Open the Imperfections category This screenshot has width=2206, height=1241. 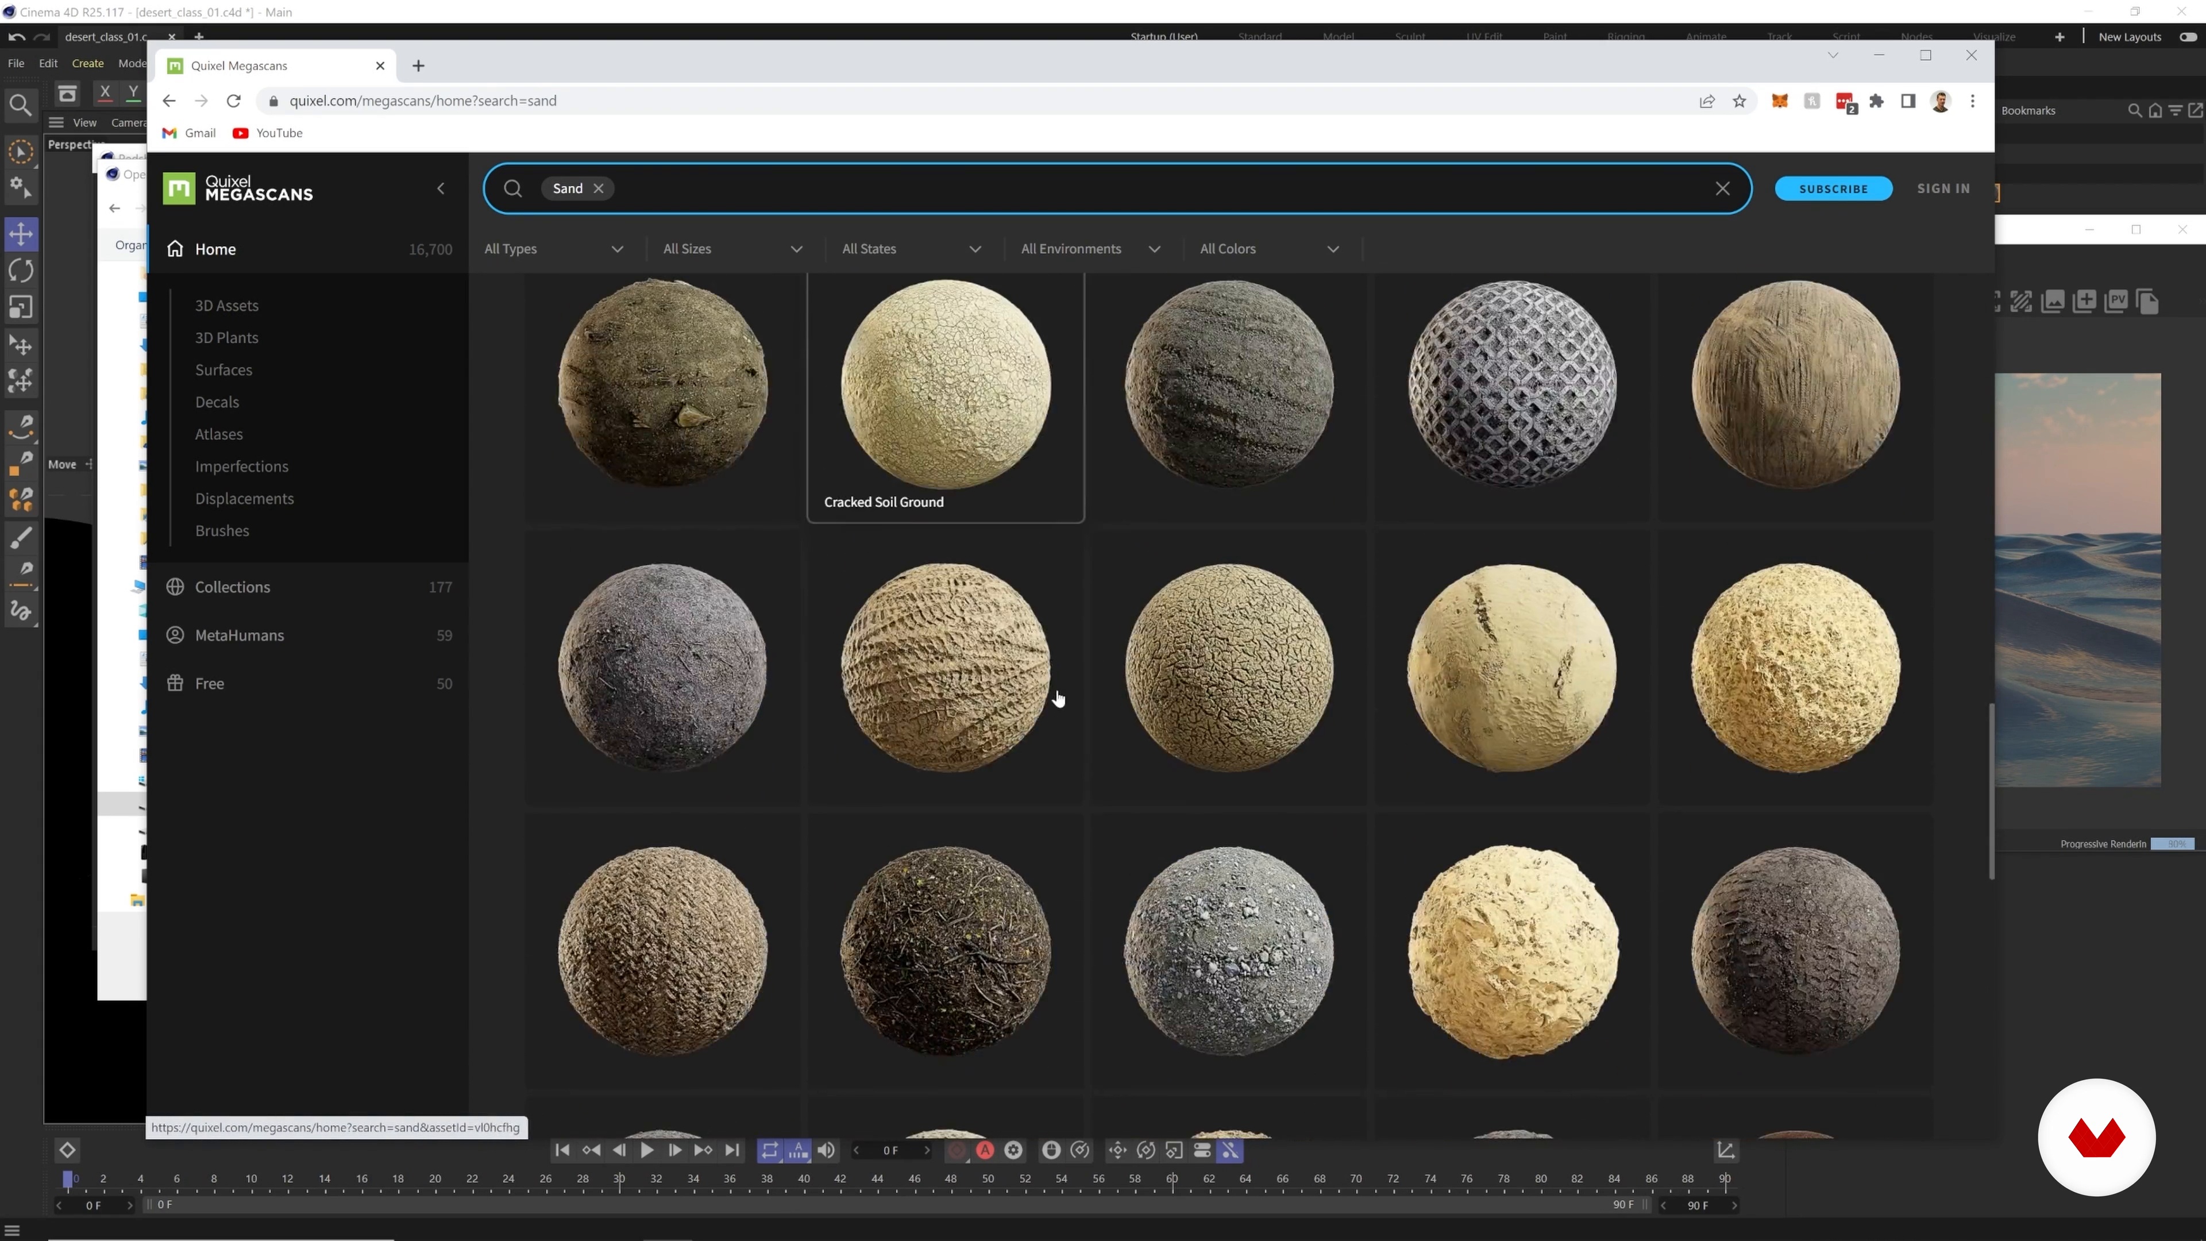(x=241, y=467)
